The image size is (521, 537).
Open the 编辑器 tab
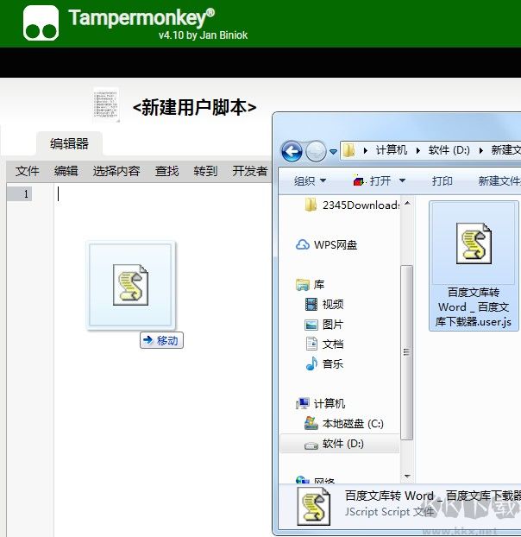tap(70, 143)
